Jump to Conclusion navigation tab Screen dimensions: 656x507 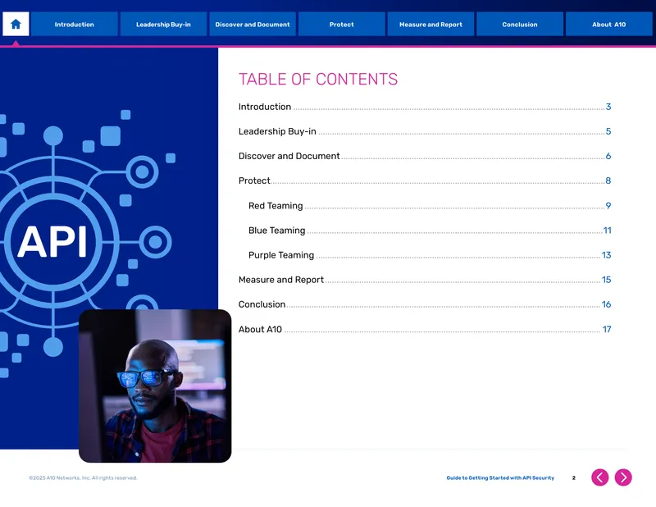tap(520, 24)
